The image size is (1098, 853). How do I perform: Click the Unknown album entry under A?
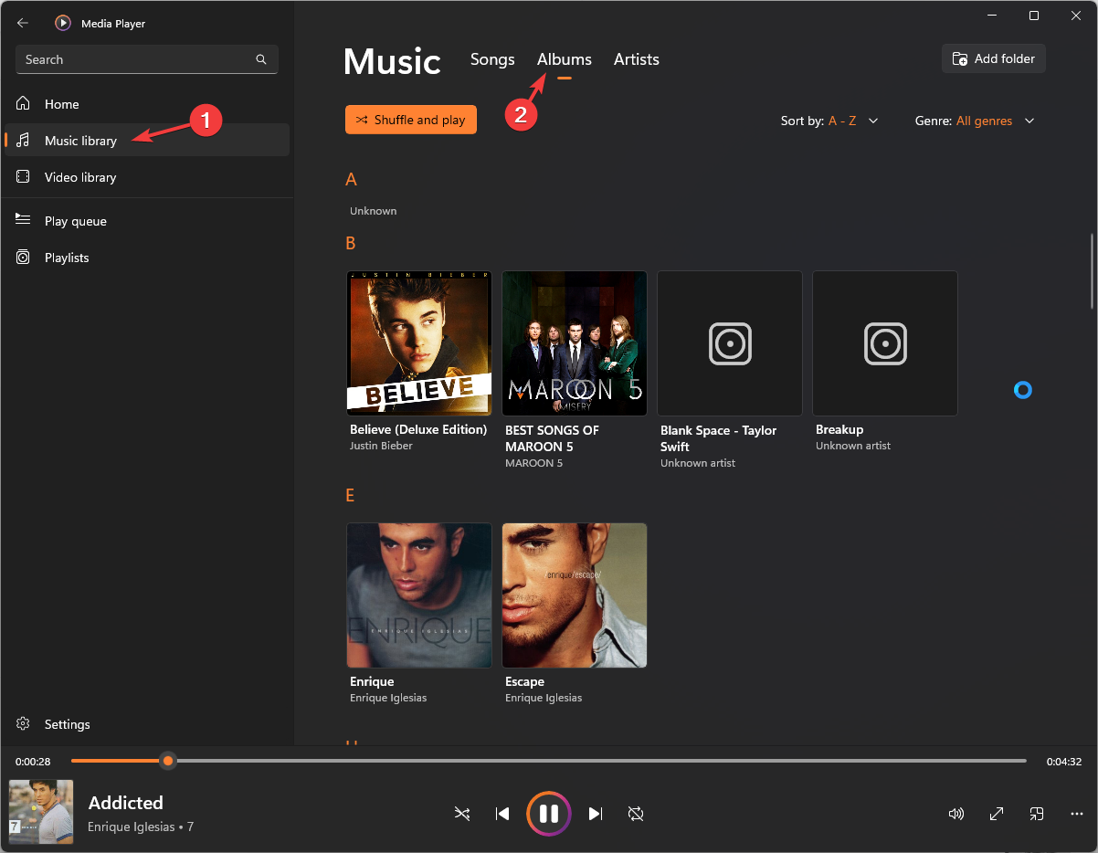pyautogui.click(x=374, y=211)
